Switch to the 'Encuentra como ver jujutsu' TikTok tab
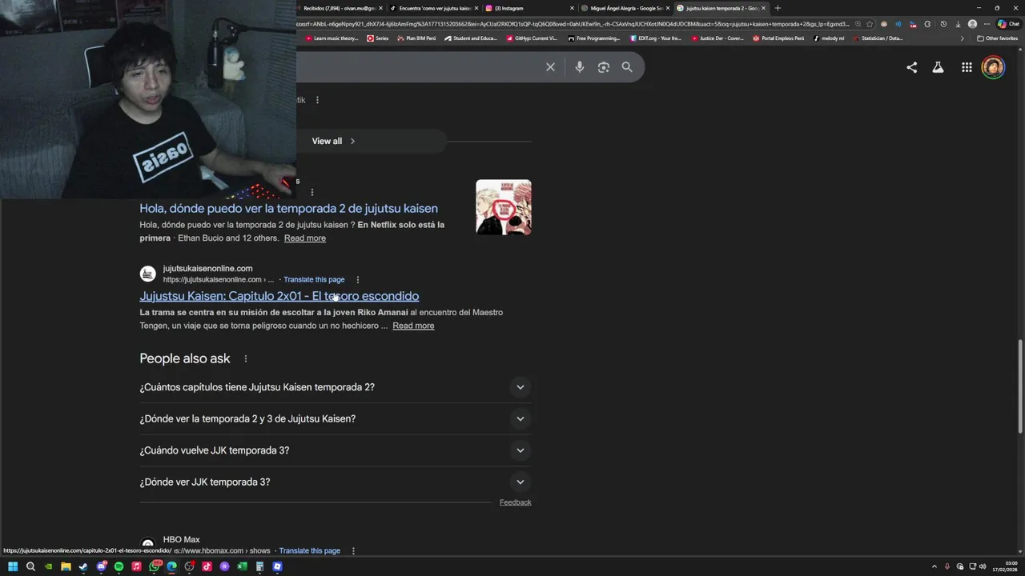The width and height of the screenshot is (1025, 576). (434, 8)
